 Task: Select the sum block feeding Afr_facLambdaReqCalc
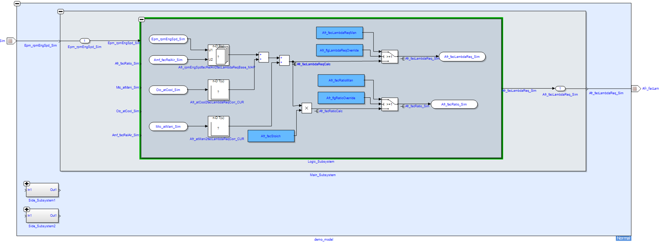click(x=284, y=60)
